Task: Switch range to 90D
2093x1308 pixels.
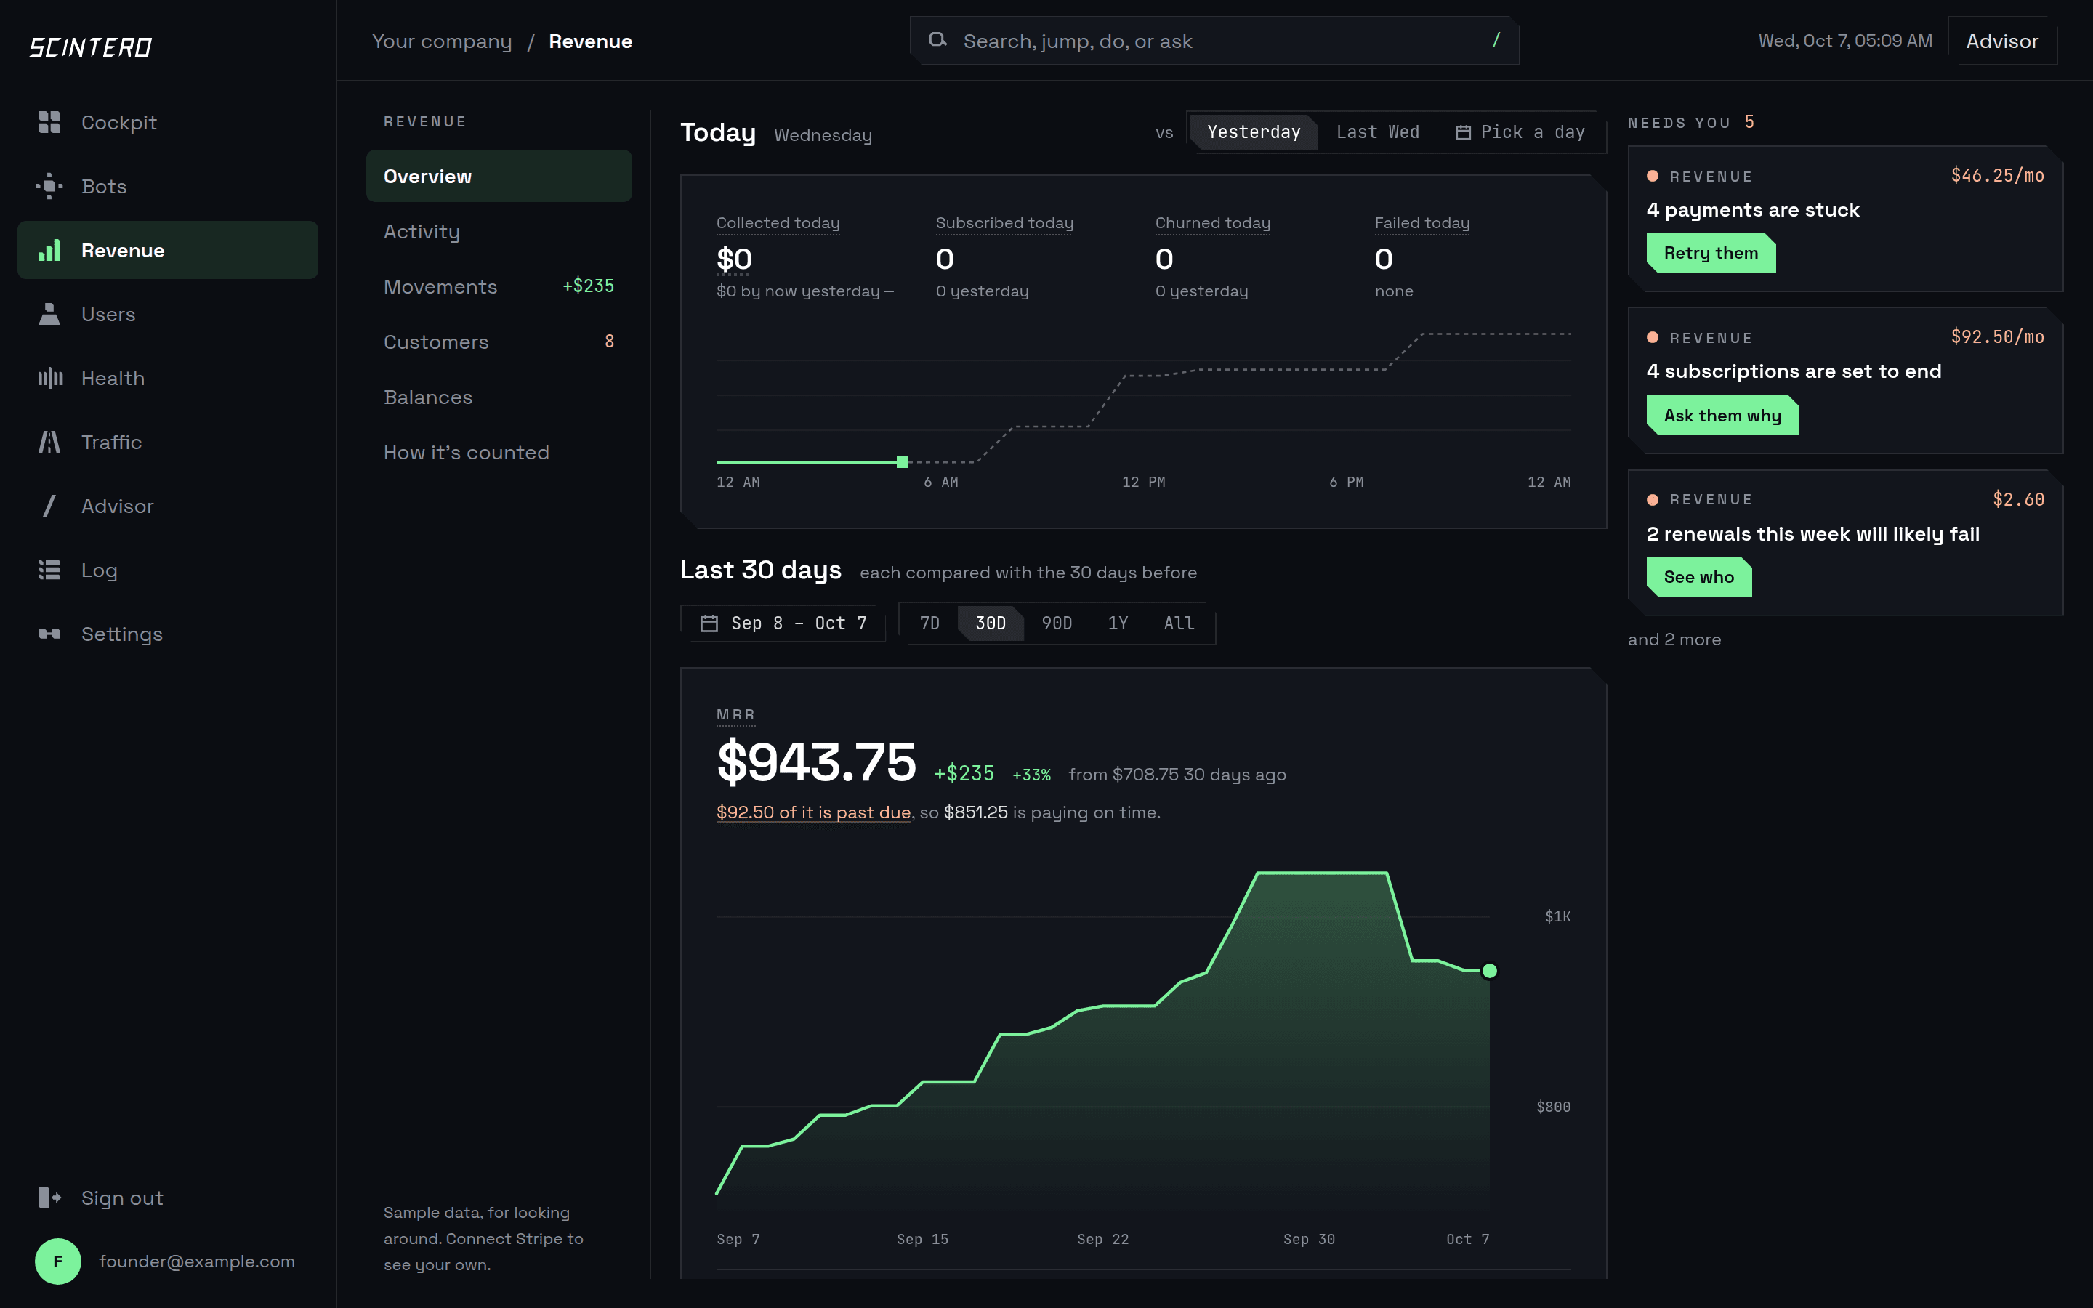Action: coord(1056,623)
